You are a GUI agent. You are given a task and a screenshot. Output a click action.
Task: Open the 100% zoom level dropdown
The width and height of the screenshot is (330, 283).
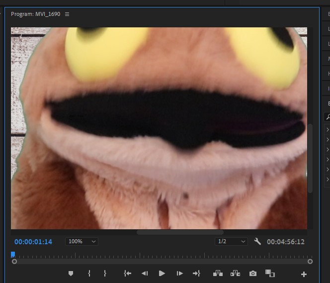(82, 242)
